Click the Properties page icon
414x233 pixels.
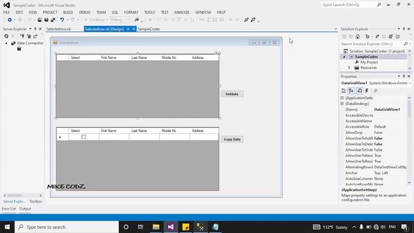point(360,91)
